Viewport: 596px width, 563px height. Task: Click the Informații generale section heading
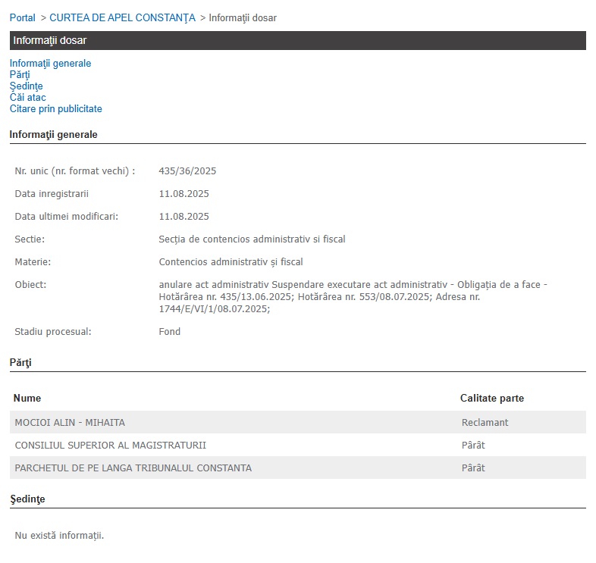click(x=53, y=134)
